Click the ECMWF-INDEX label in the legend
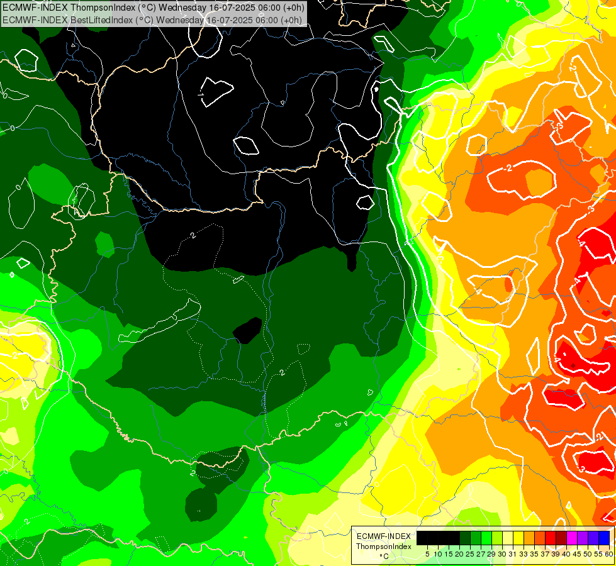 tap(384, 536)
